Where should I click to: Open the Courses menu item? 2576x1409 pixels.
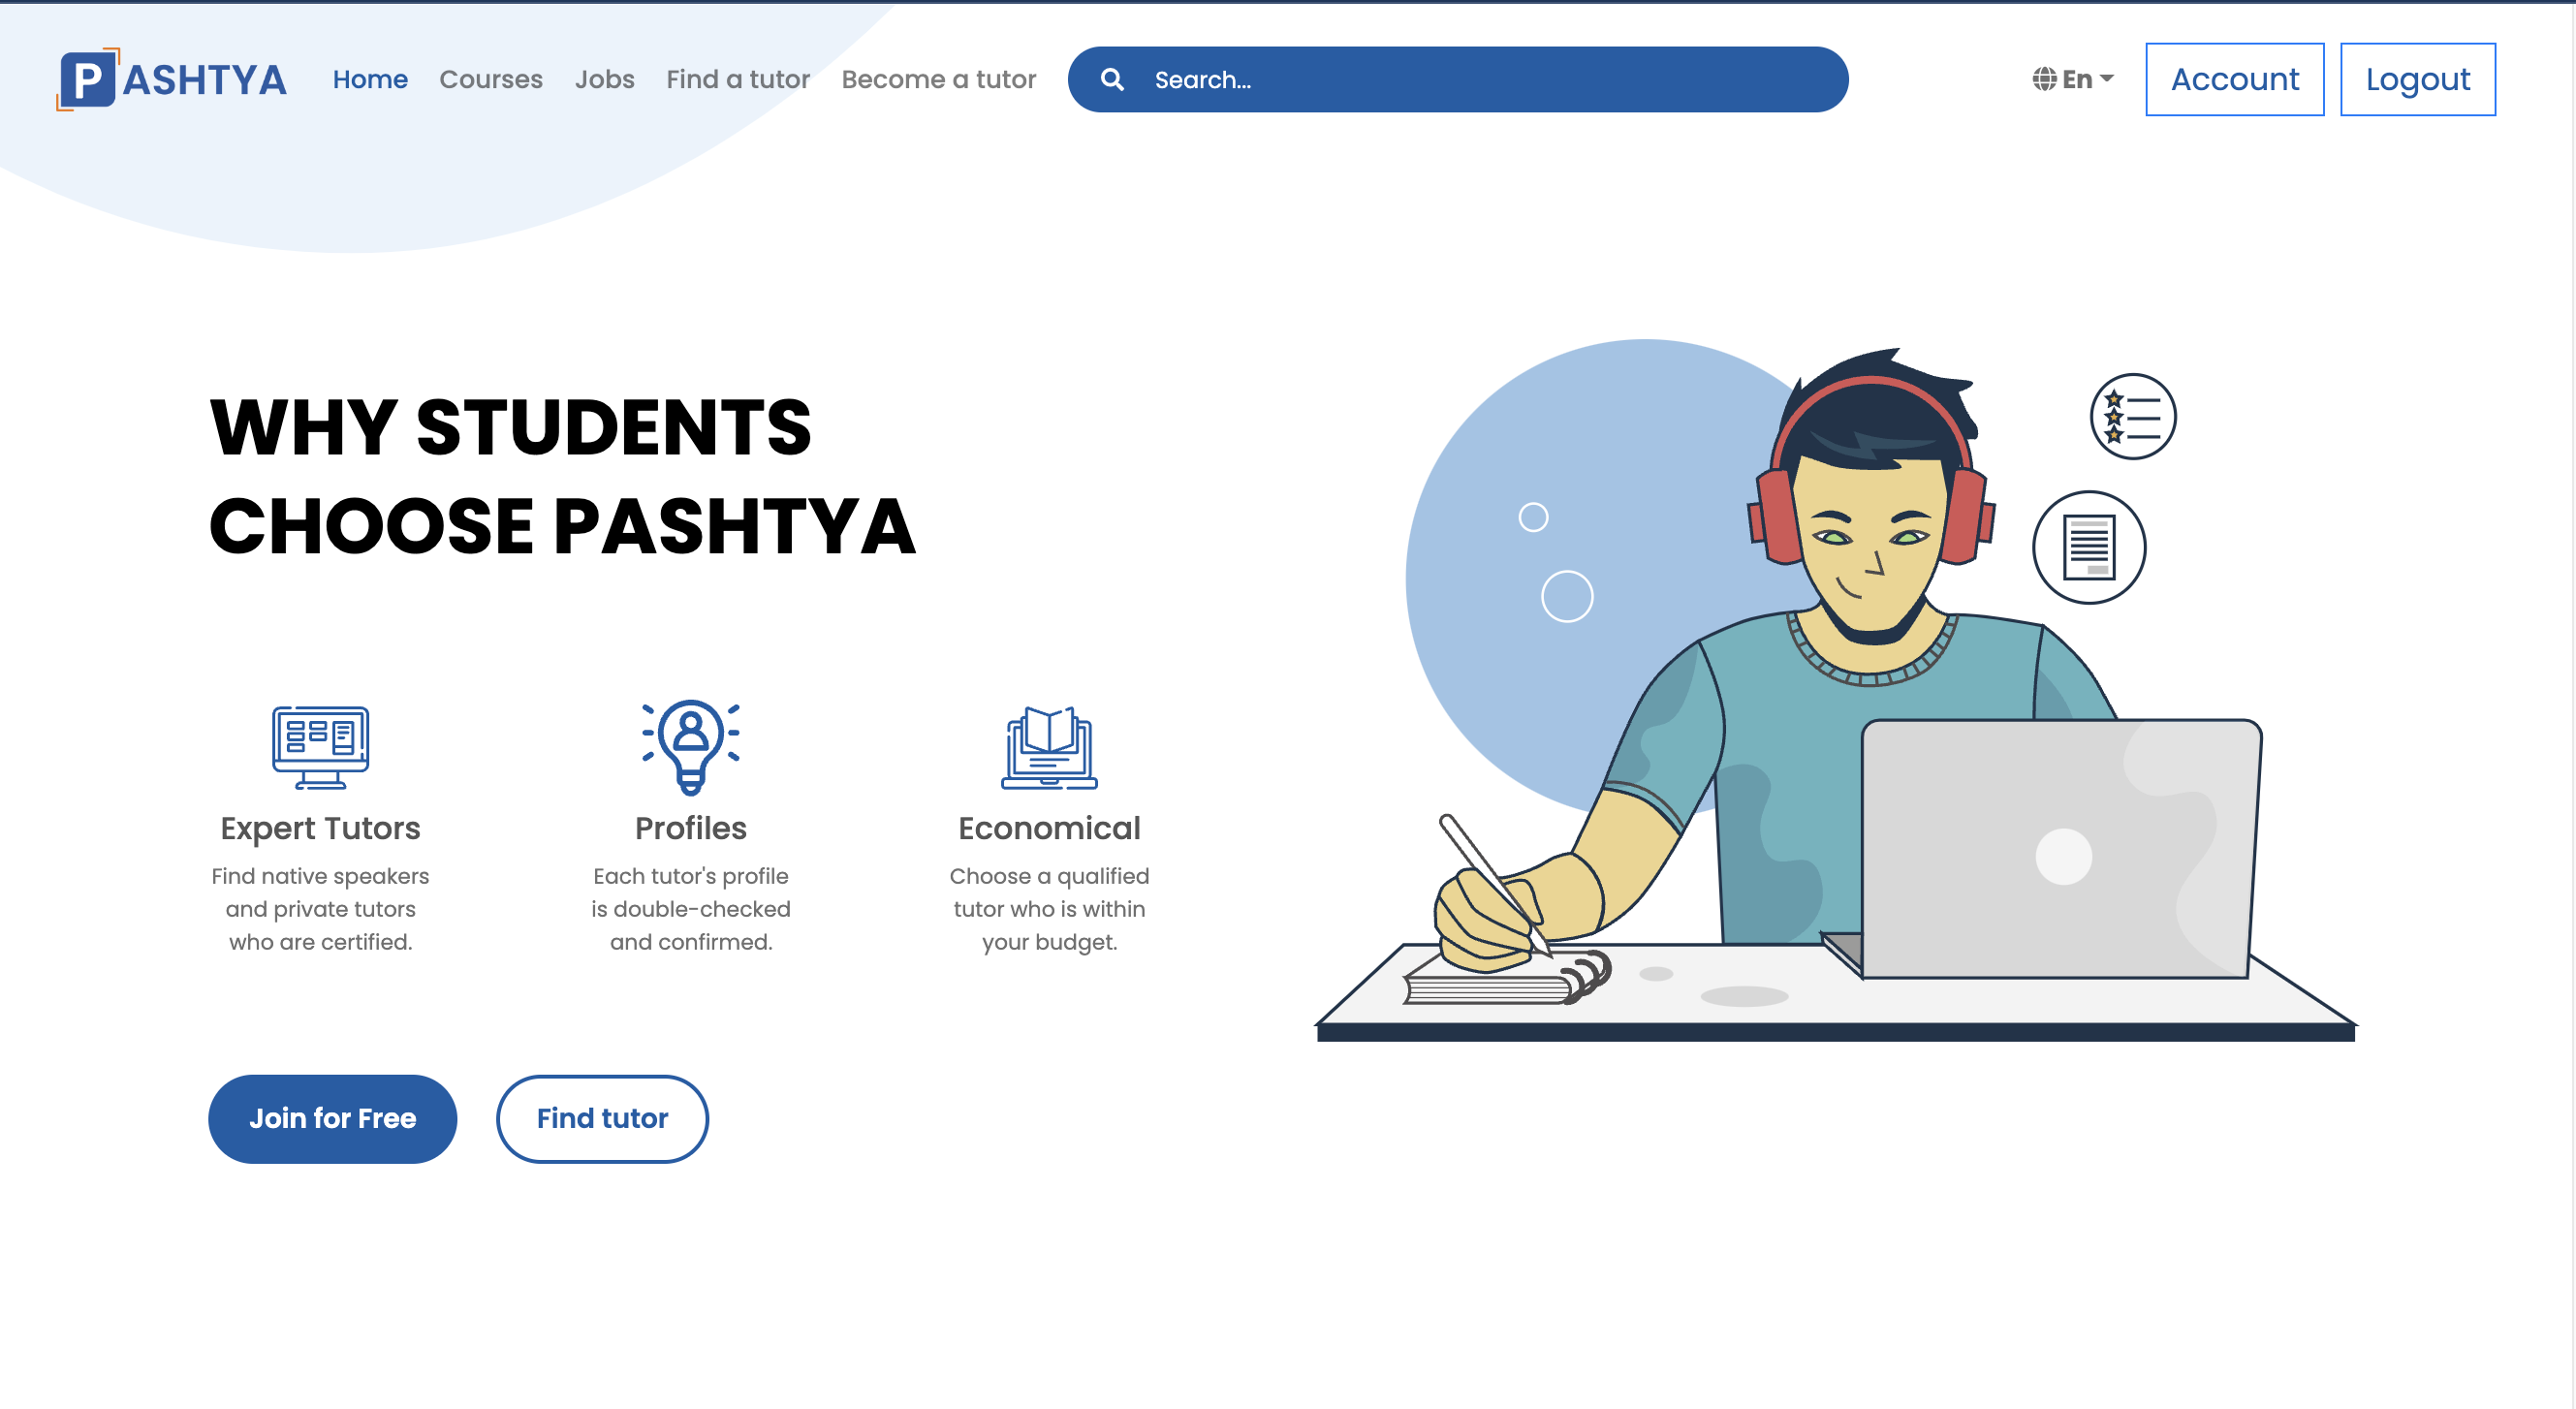[491, 79]
